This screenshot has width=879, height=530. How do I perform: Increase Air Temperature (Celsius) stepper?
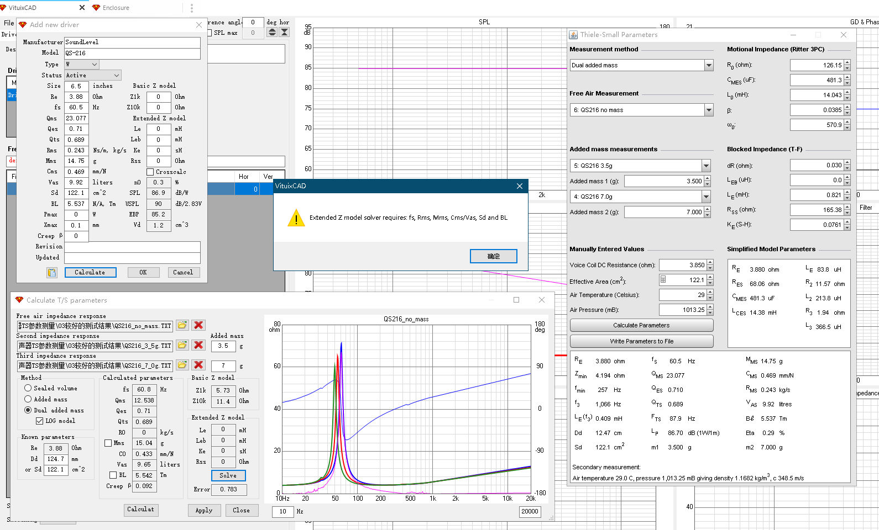tap(710, 292)
